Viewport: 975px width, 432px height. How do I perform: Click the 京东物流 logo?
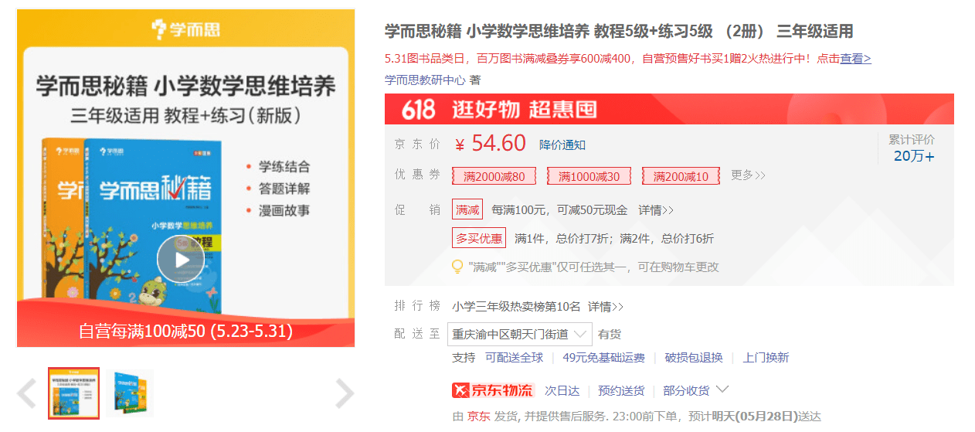click(x=493, y=390)
